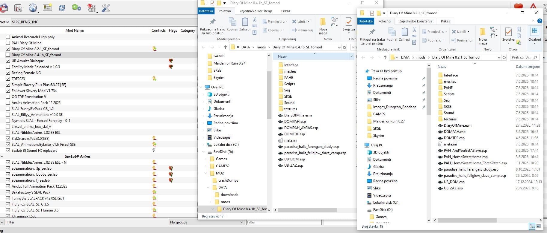Disable Diary Of Mine 8.2.1_SE_fomod mod

(x=8, y=49)
